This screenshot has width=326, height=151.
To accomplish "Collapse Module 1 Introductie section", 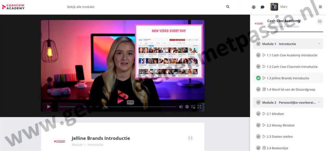I will click(x=319, y=44).
